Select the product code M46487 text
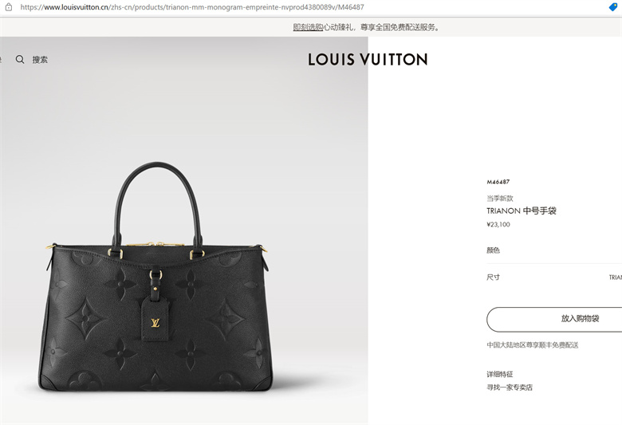 pyautogui.click(x=498, y=182)
